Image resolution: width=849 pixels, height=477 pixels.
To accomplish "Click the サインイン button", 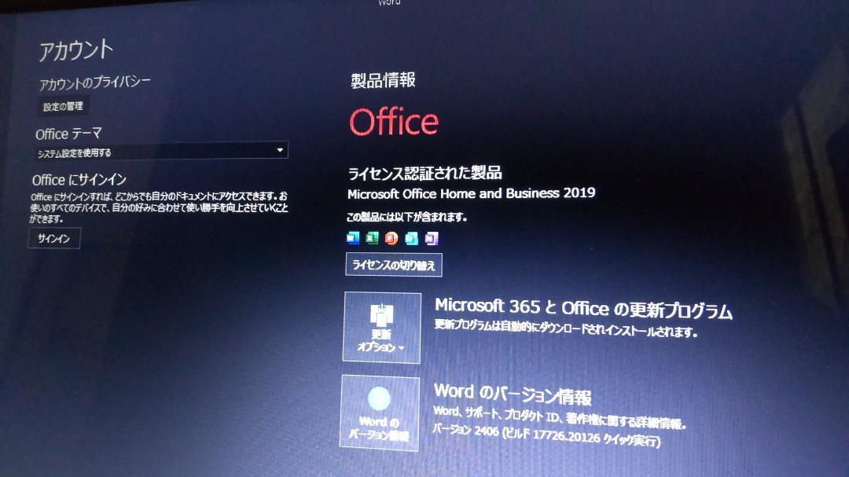I will [x=54, y=238].
